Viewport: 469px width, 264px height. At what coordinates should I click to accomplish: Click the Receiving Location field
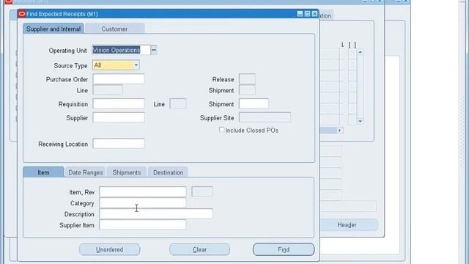click(x=119, y=144)
